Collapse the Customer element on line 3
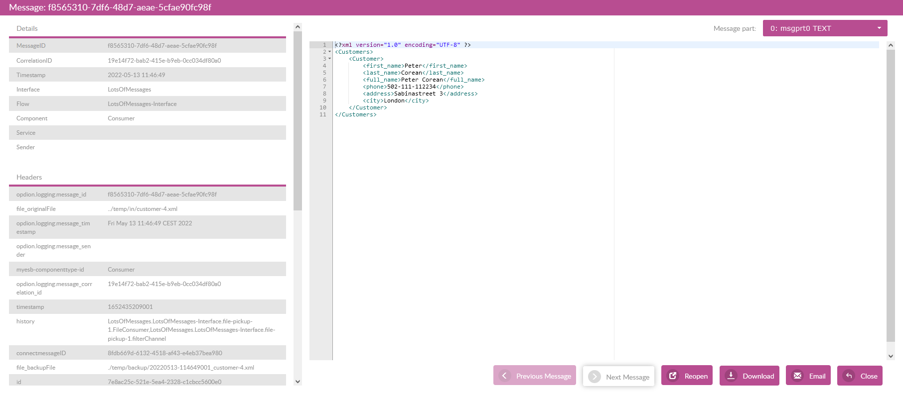 click(329, 59)
